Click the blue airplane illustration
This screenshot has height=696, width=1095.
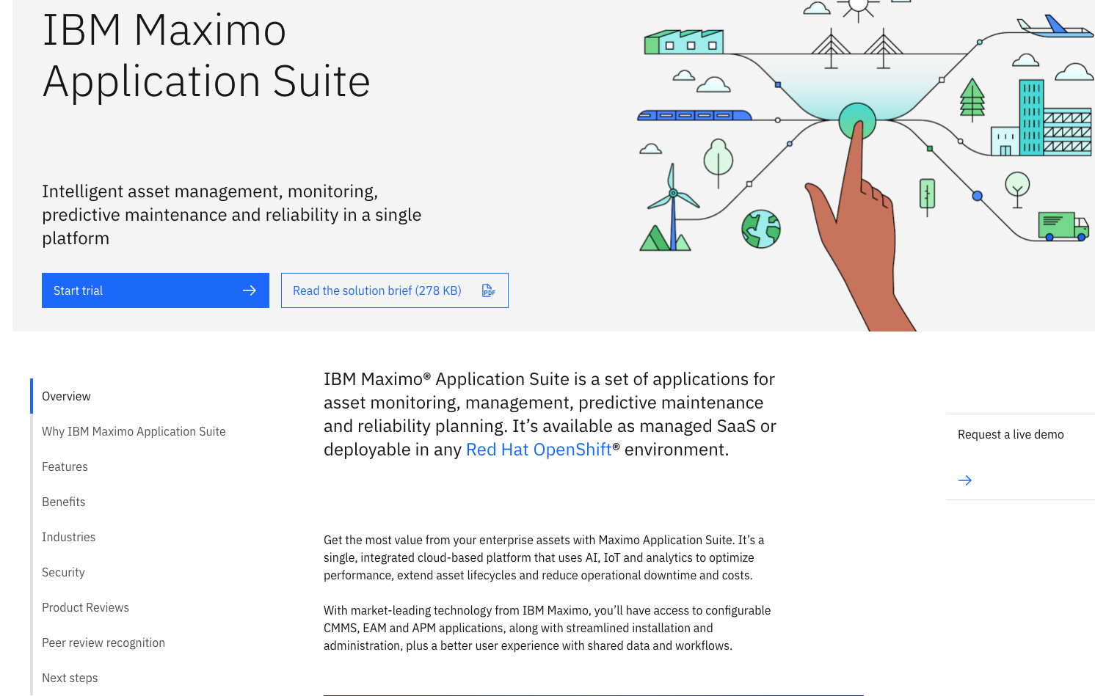click(x=1055, y=27)
